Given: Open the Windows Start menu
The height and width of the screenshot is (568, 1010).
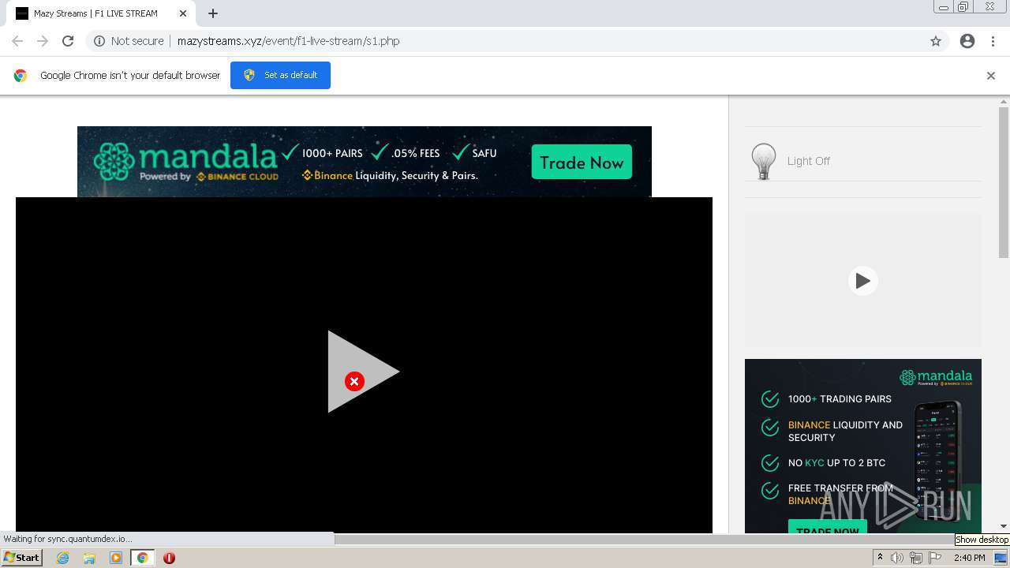Looking at the screenshot, I should point(22,558).
